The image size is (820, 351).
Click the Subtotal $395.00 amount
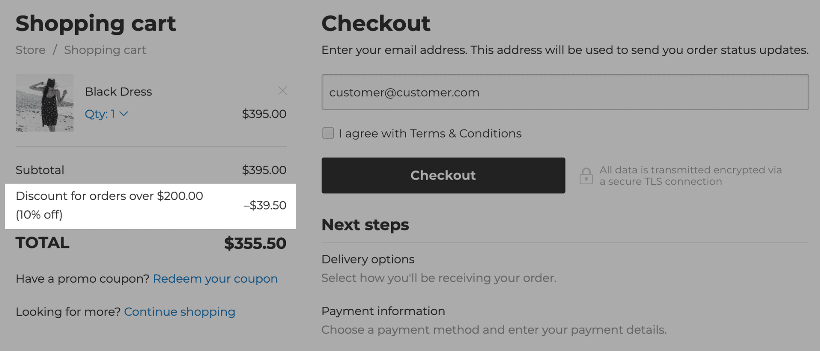[264, 170]
